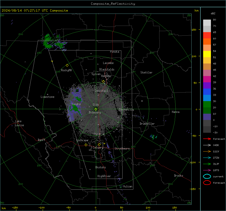Image resolution: width=226 pixels, height=211 pixels.
Task: Click the Stettler city label
Action: 146,73
